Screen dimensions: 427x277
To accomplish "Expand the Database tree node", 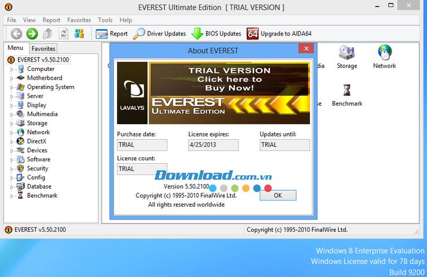I will point(12,187).
